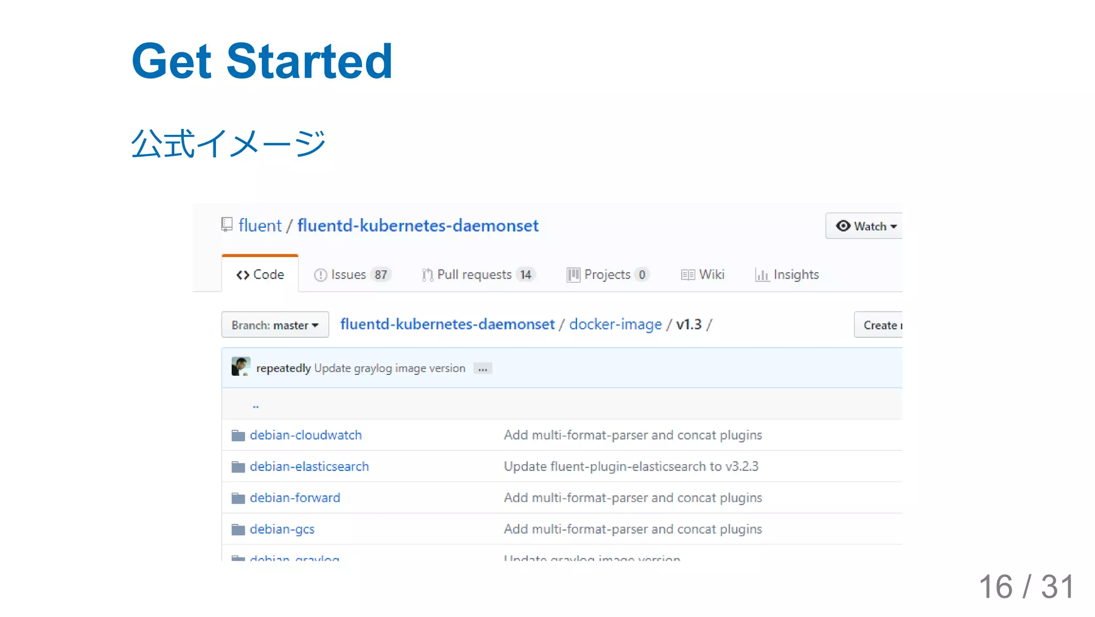Open the fluentd-kubernetes-daemonset repository title link

[x=418, y=226]
